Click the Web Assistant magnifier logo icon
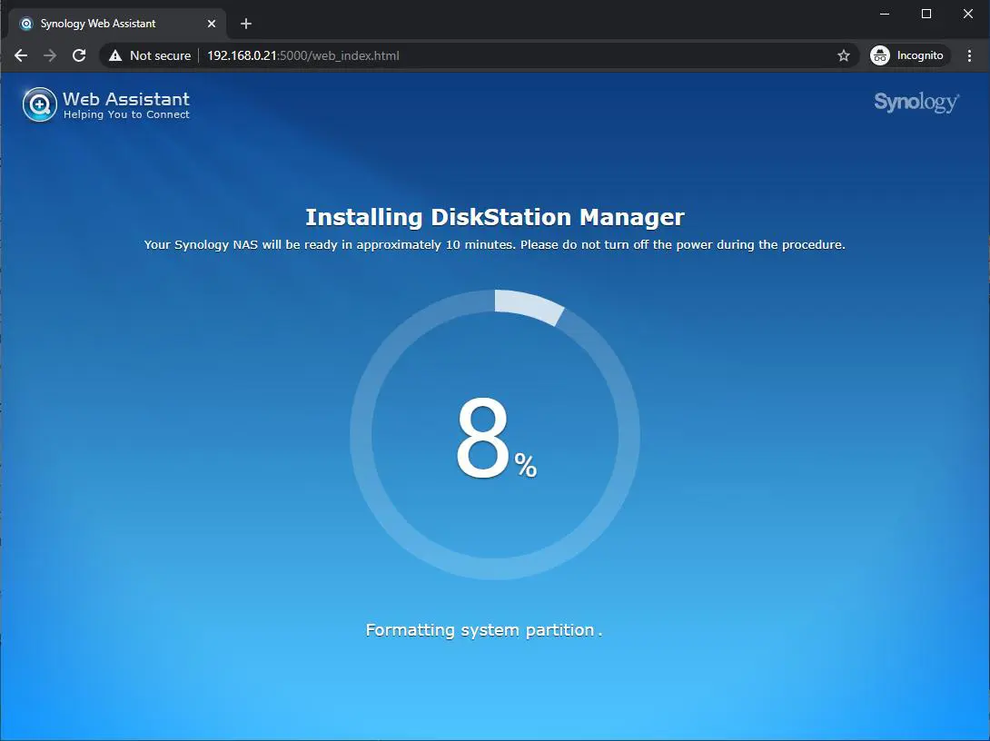Image resolution: width=990 pixels, height=741 pixels. coord(40,104)
